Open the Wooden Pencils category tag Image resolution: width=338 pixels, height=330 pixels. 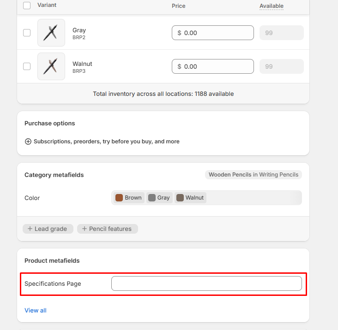[253, 175]
